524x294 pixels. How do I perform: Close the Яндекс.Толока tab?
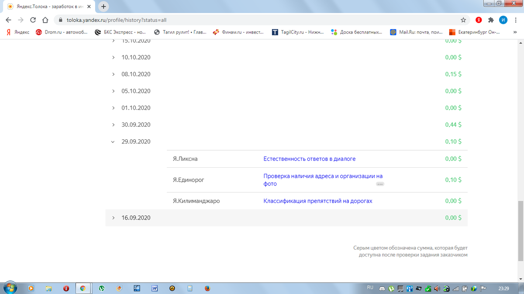(88, 7)
